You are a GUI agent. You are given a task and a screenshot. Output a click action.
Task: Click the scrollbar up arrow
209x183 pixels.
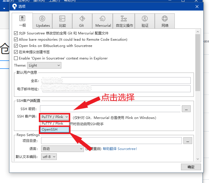(x=198, y=32)
